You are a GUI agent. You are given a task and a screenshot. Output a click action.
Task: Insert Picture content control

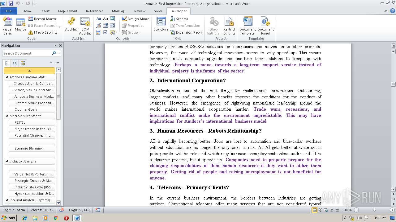click(x=112, y=19)
